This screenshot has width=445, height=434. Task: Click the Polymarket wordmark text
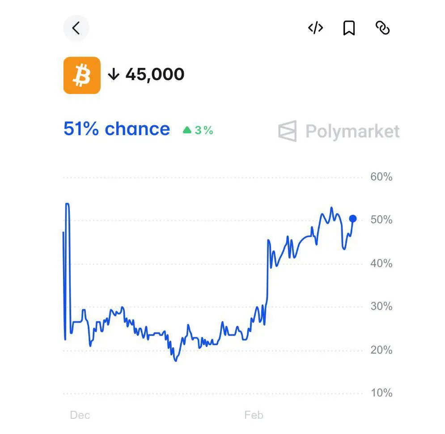pyautogui.click(x=352, y=132)
